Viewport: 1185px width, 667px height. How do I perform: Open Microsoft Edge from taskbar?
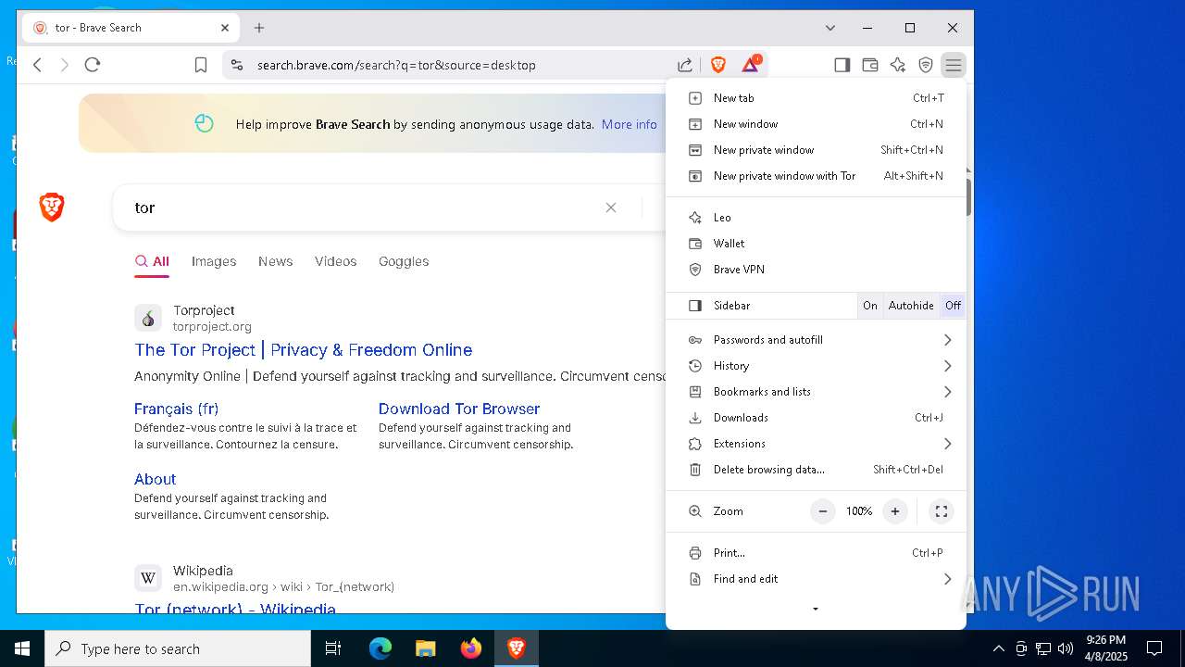click(x=380, y=648)
